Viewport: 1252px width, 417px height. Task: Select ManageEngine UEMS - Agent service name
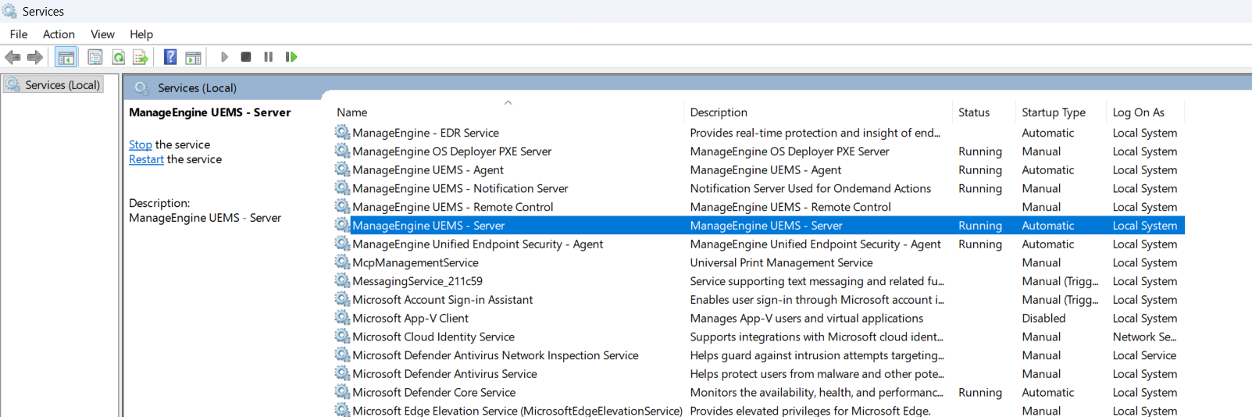tap(428, 170)
